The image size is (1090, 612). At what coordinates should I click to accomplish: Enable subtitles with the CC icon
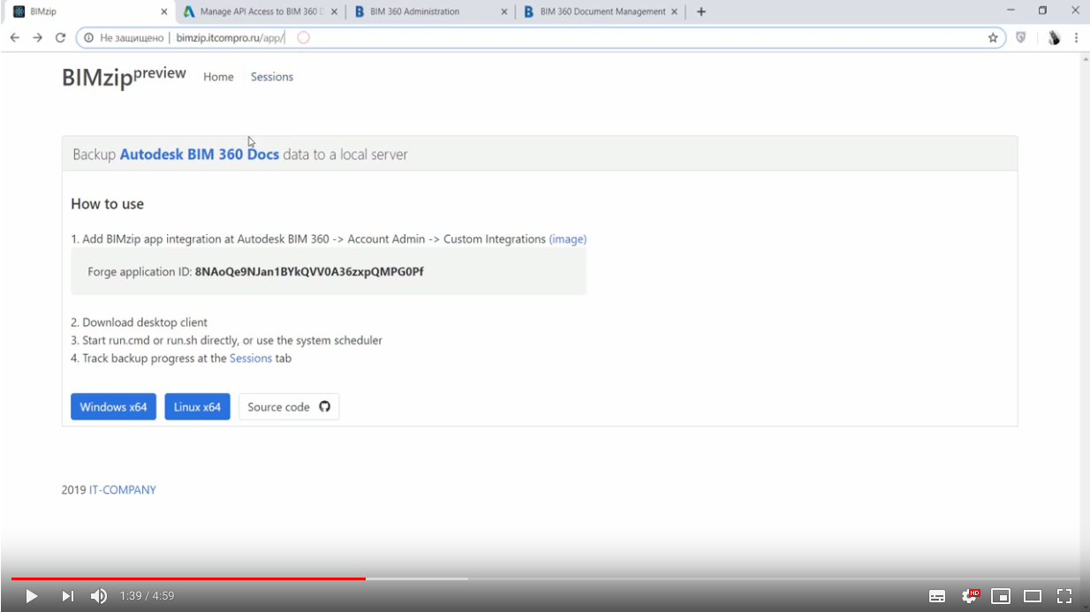coord(936,595)
